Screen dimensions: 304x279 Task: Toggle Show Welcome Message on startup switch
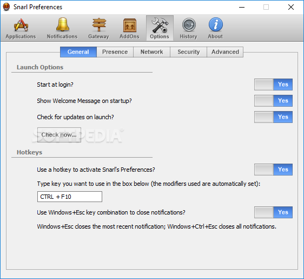pos(273,101)
